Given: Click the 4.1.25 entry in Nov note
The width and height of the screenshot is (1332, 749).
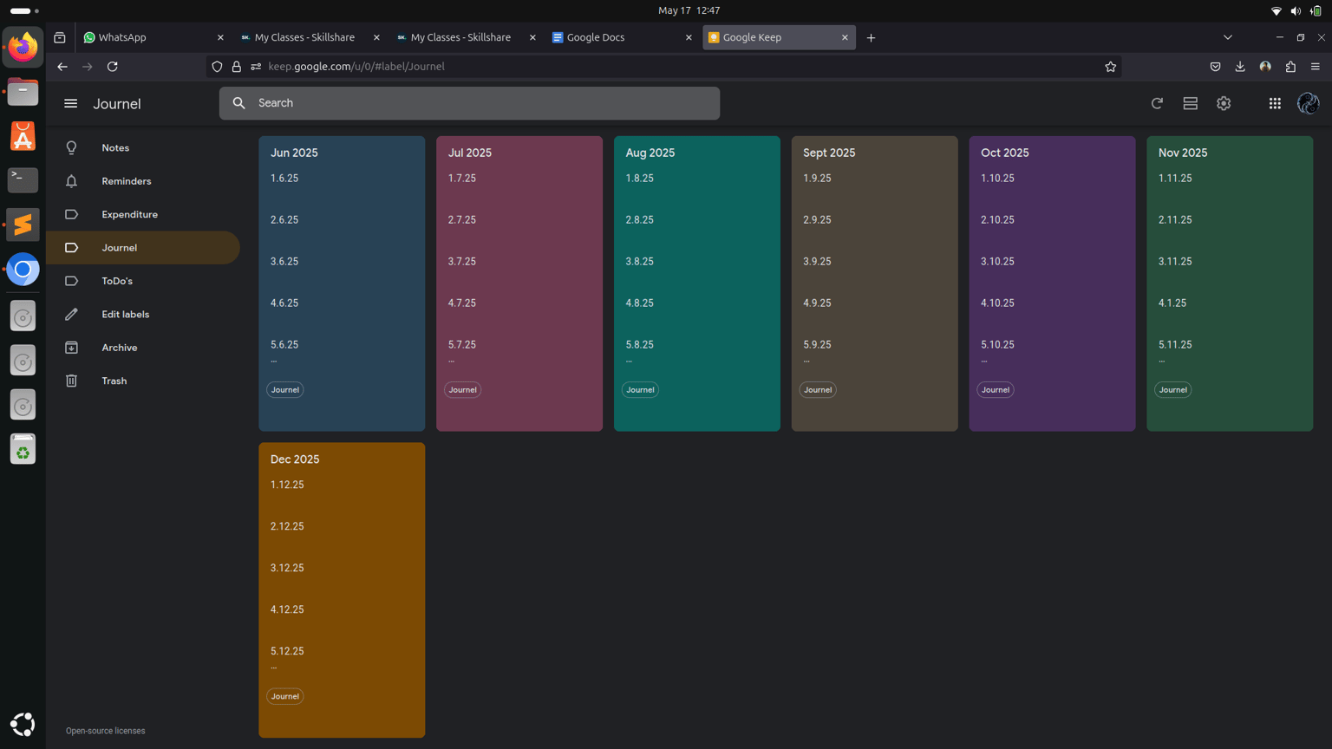Looking at the screenshot, I should [1172, 303].
